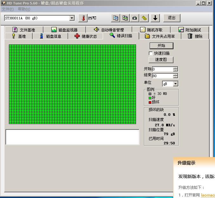Image resolution: width=215 pixels, height=198 pixels.
Task: Click the 升级提示 popup title
Action: coord(186,163)
